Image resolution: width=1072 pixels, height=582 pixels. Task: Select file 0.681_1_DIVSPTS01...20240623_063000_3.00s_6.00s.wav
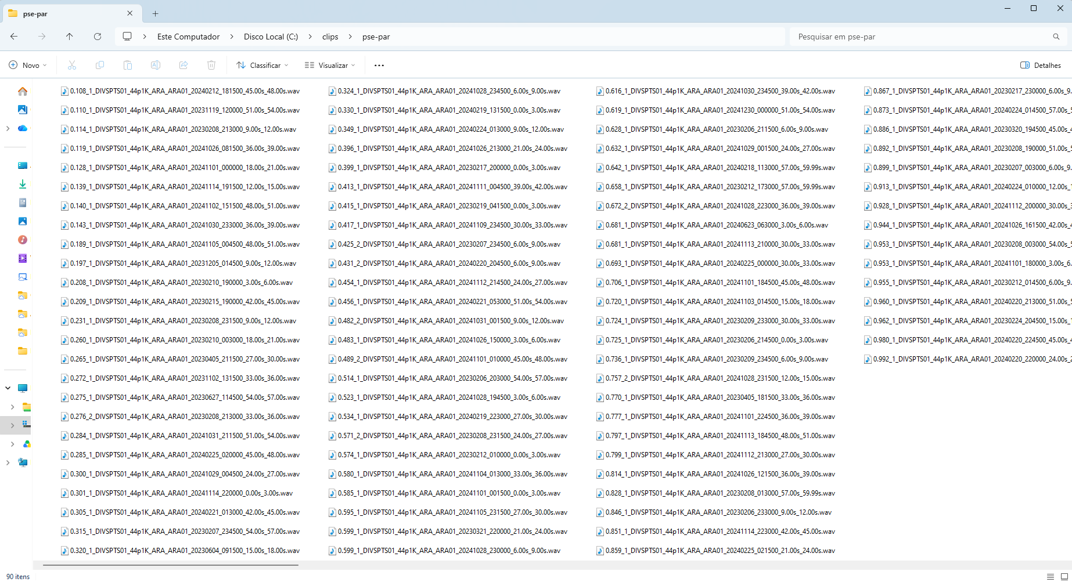tap(712, 225)
